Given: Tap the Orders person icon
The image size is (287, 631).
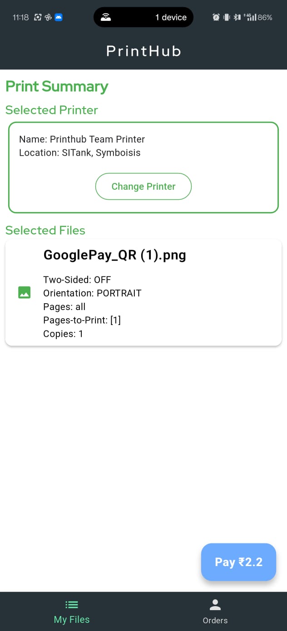Looking at the screenshot, I should (215, 605).
